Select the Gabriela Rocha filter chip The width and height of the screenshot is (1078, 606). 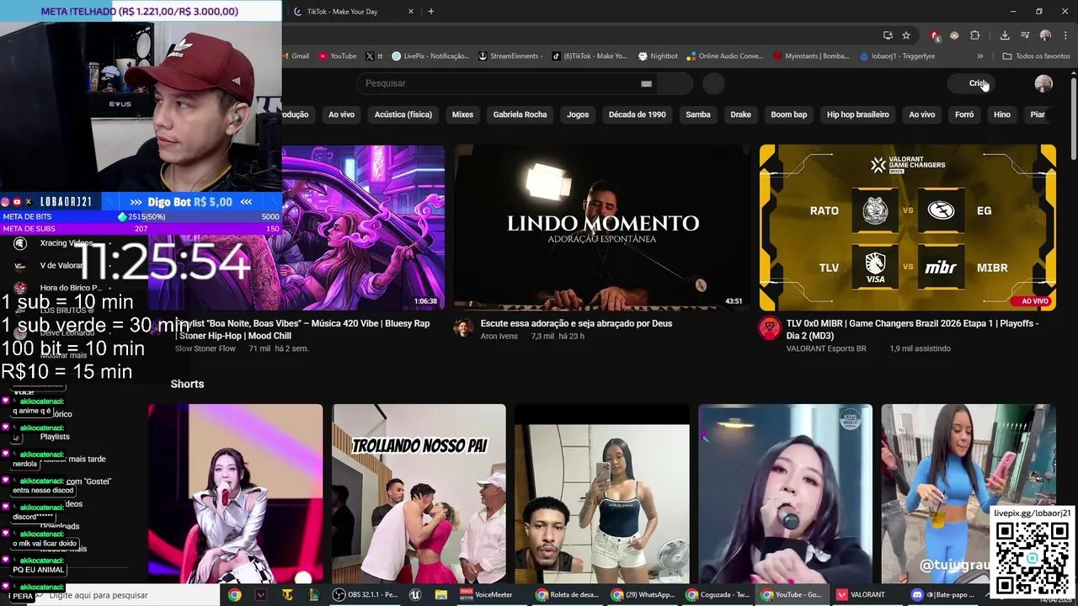tap(520, 114)
